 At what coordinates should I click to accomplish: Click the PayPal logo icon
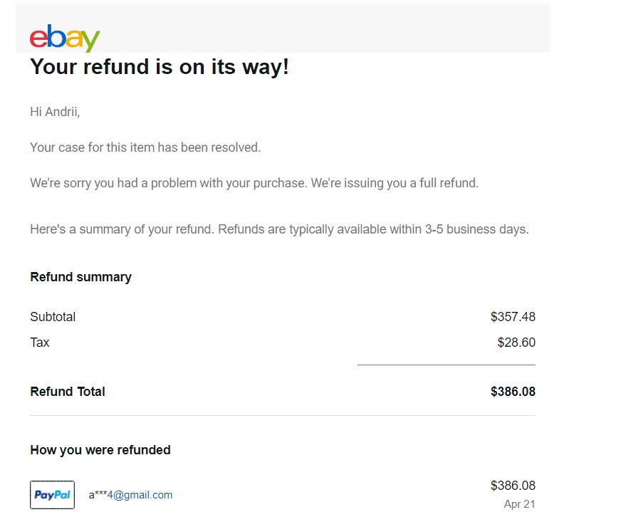pos(52,495)
